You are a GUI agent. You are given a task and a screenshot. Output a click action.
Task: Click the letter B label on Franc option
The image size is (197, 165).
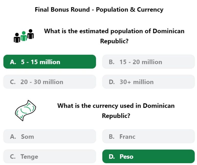(x=112, y=137)
